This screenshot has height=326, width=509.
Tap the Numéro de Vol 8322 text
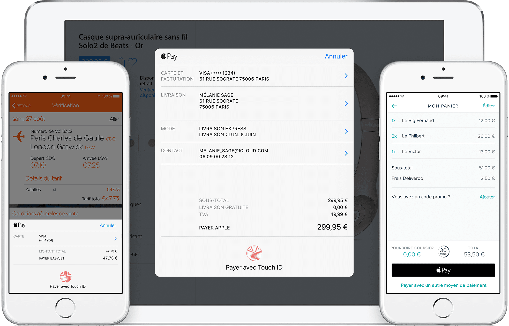click(x=51, y=131)
